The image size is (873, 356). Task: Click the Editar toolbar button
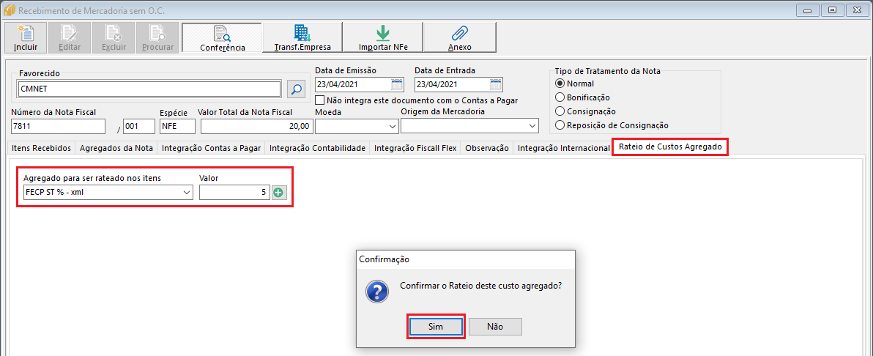69,38
